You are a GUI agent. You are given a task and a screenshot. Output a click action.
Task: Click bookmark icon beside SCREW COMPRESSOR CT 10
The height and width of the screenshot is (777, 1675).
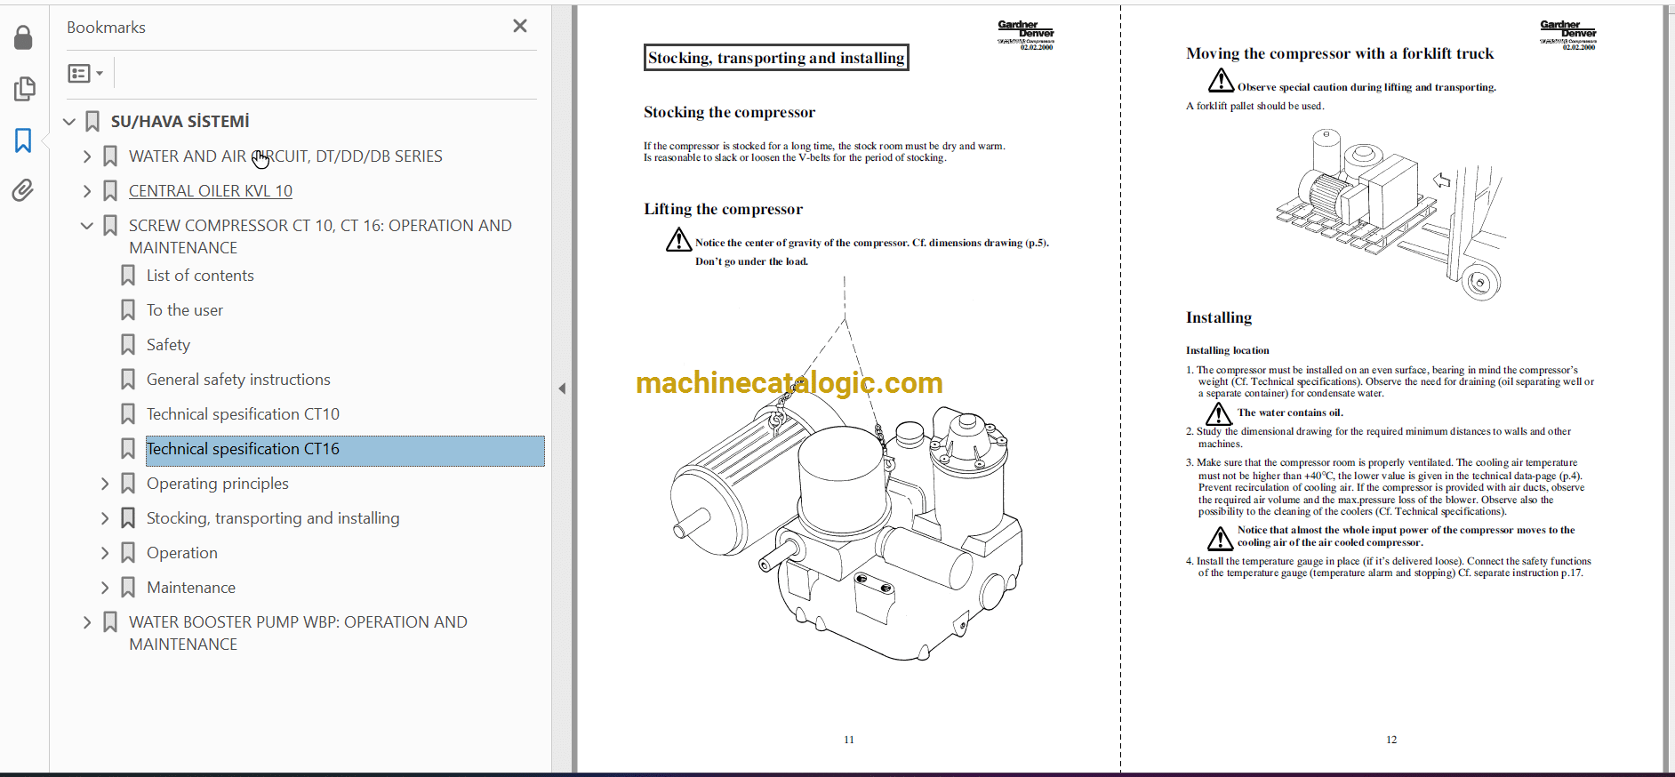(x=110, y=226)
